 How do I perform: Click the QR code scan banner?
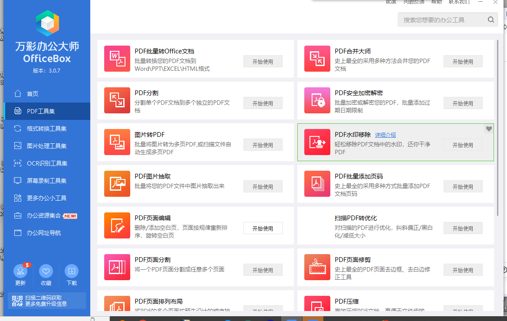[x=47, y=301]
